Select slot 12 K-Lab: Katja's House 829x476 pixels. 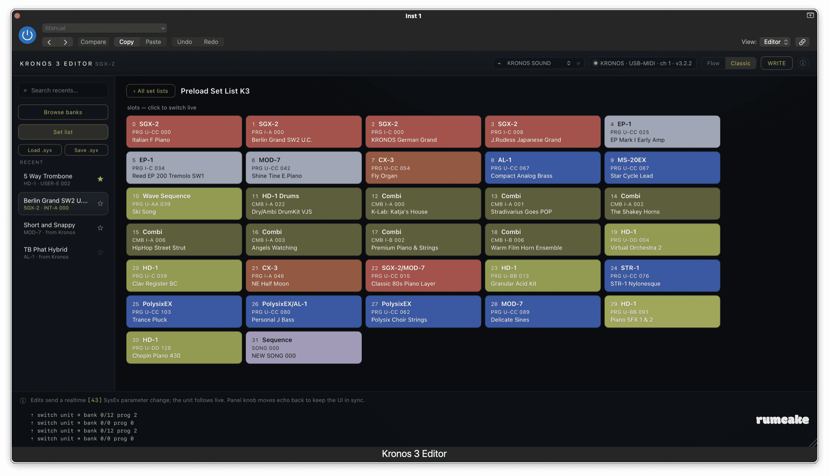423,204
